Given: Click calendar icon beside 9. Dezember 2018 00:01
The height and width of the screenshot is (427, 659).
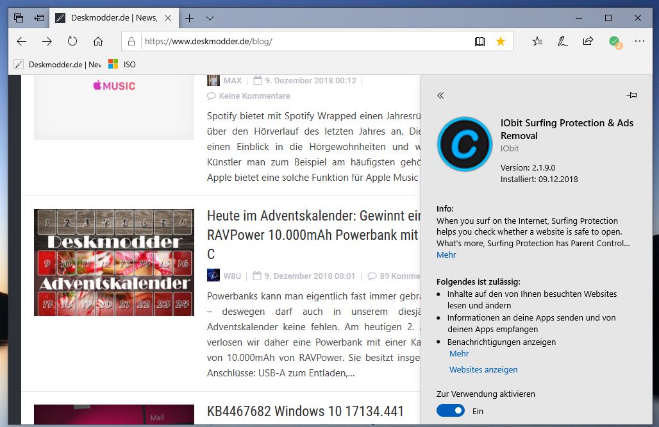Looking at the screenshot, I should (x=257, y=276).
